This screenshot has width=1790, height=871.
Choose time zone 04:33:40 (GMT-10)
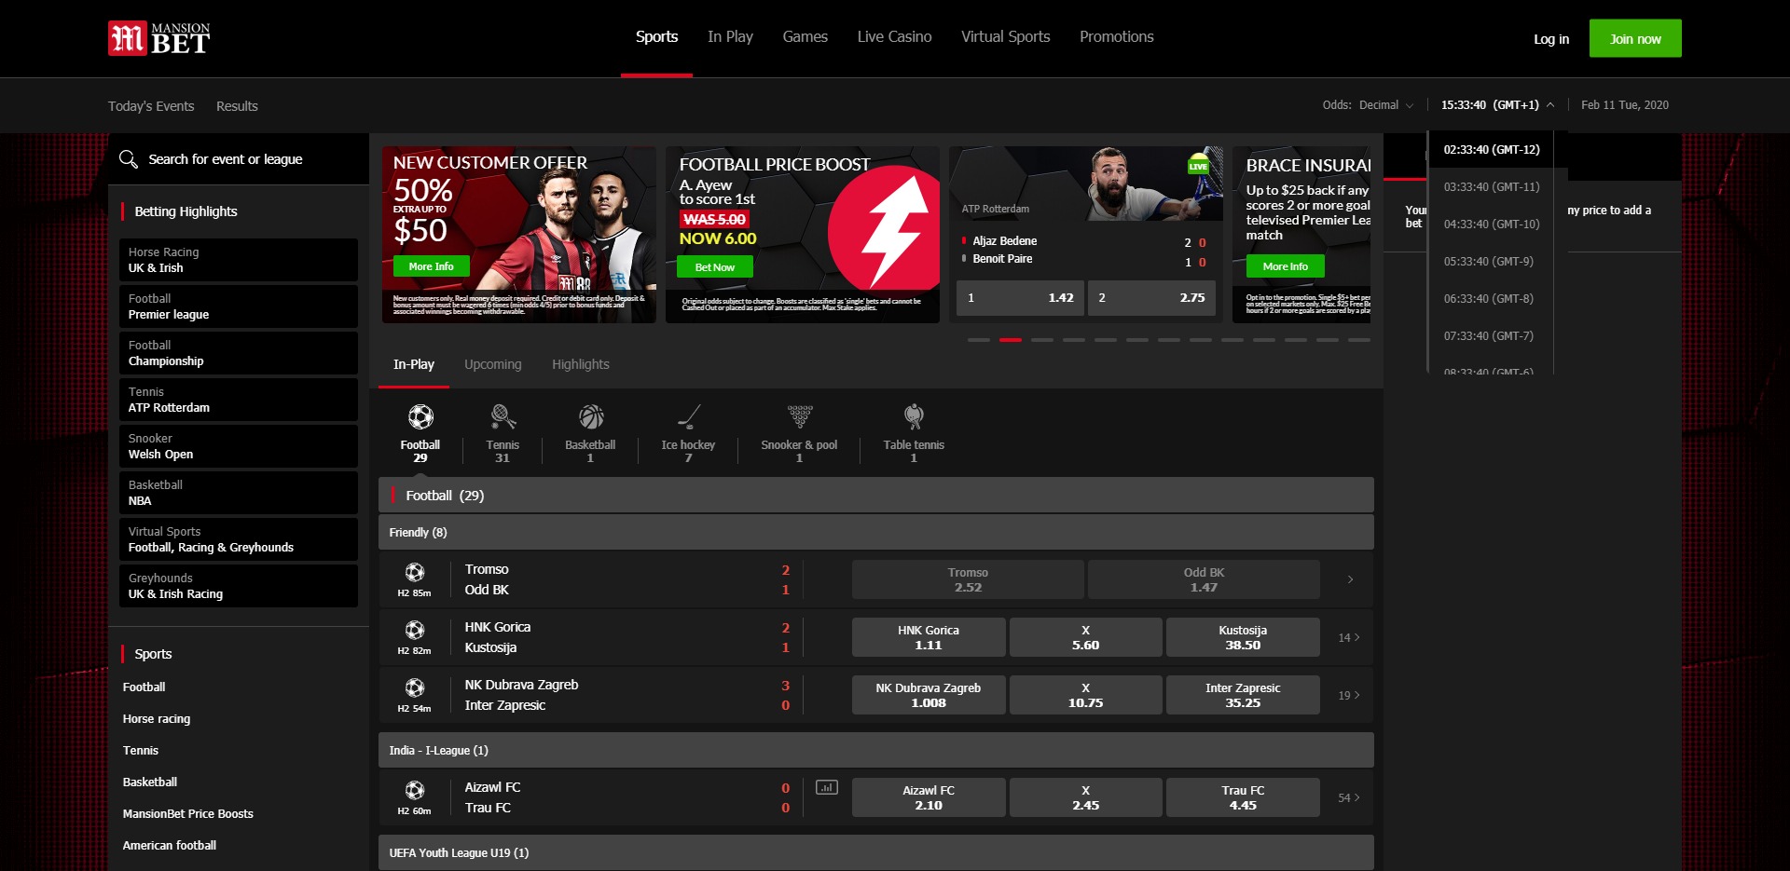[x=1492, y=225]
